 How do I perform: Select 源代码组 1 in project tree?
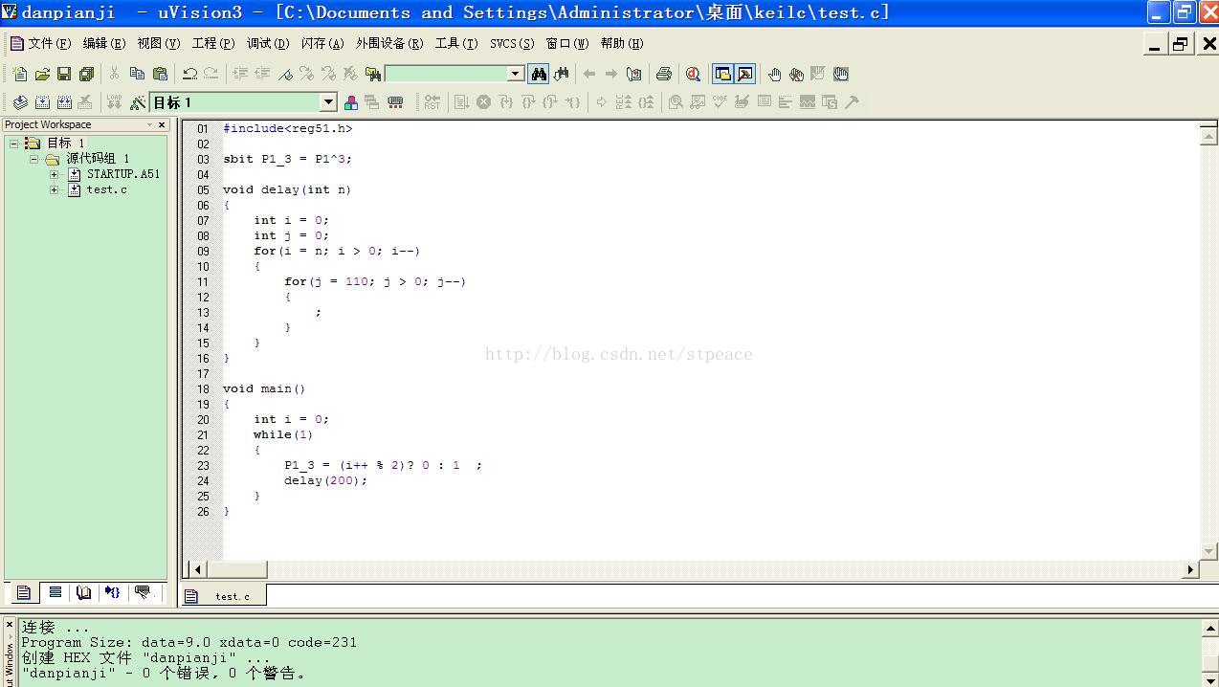98,159
